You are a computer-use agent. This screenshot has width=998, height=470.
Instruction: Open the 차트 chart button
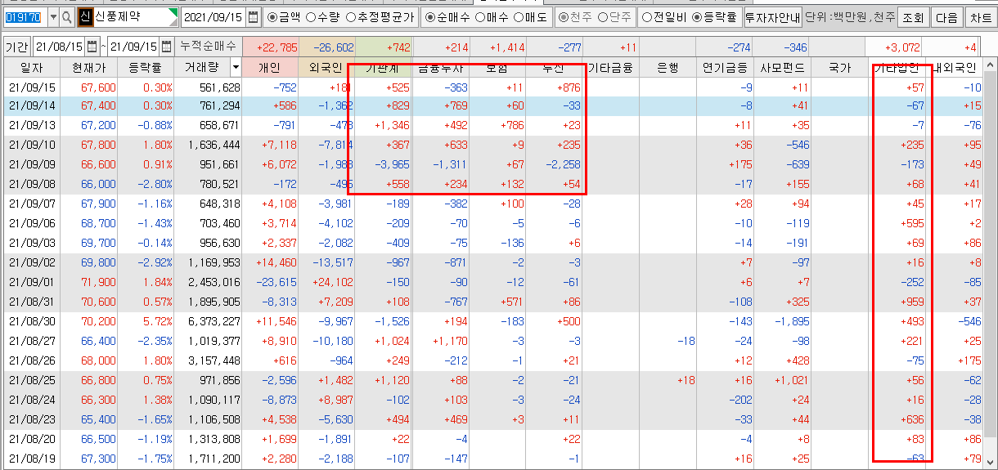980,16
